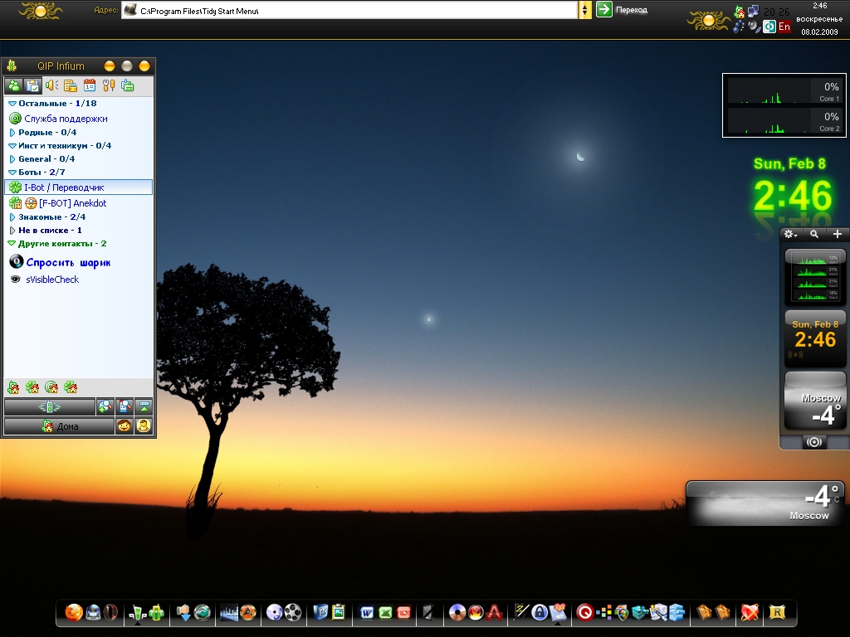This screenshot has height=637, width=850.
Task: Open the address bar dropdown arrow
Action: point(584,10)
